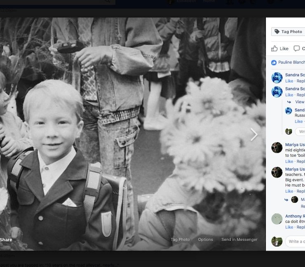Open the blue like reaction badge by Pauline

click(274, 62)
